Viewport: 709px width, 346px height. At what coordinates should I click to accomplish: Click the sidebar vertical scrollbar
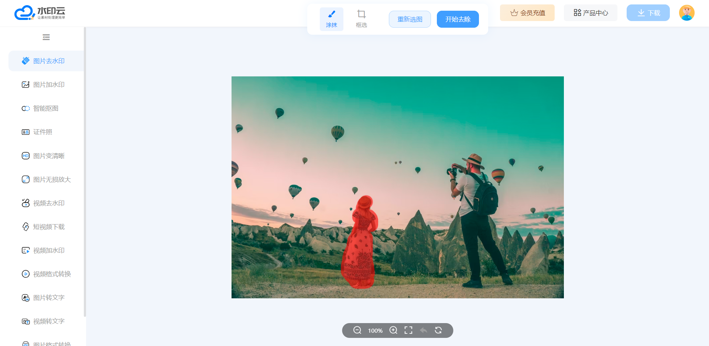[x=85, y=172]
